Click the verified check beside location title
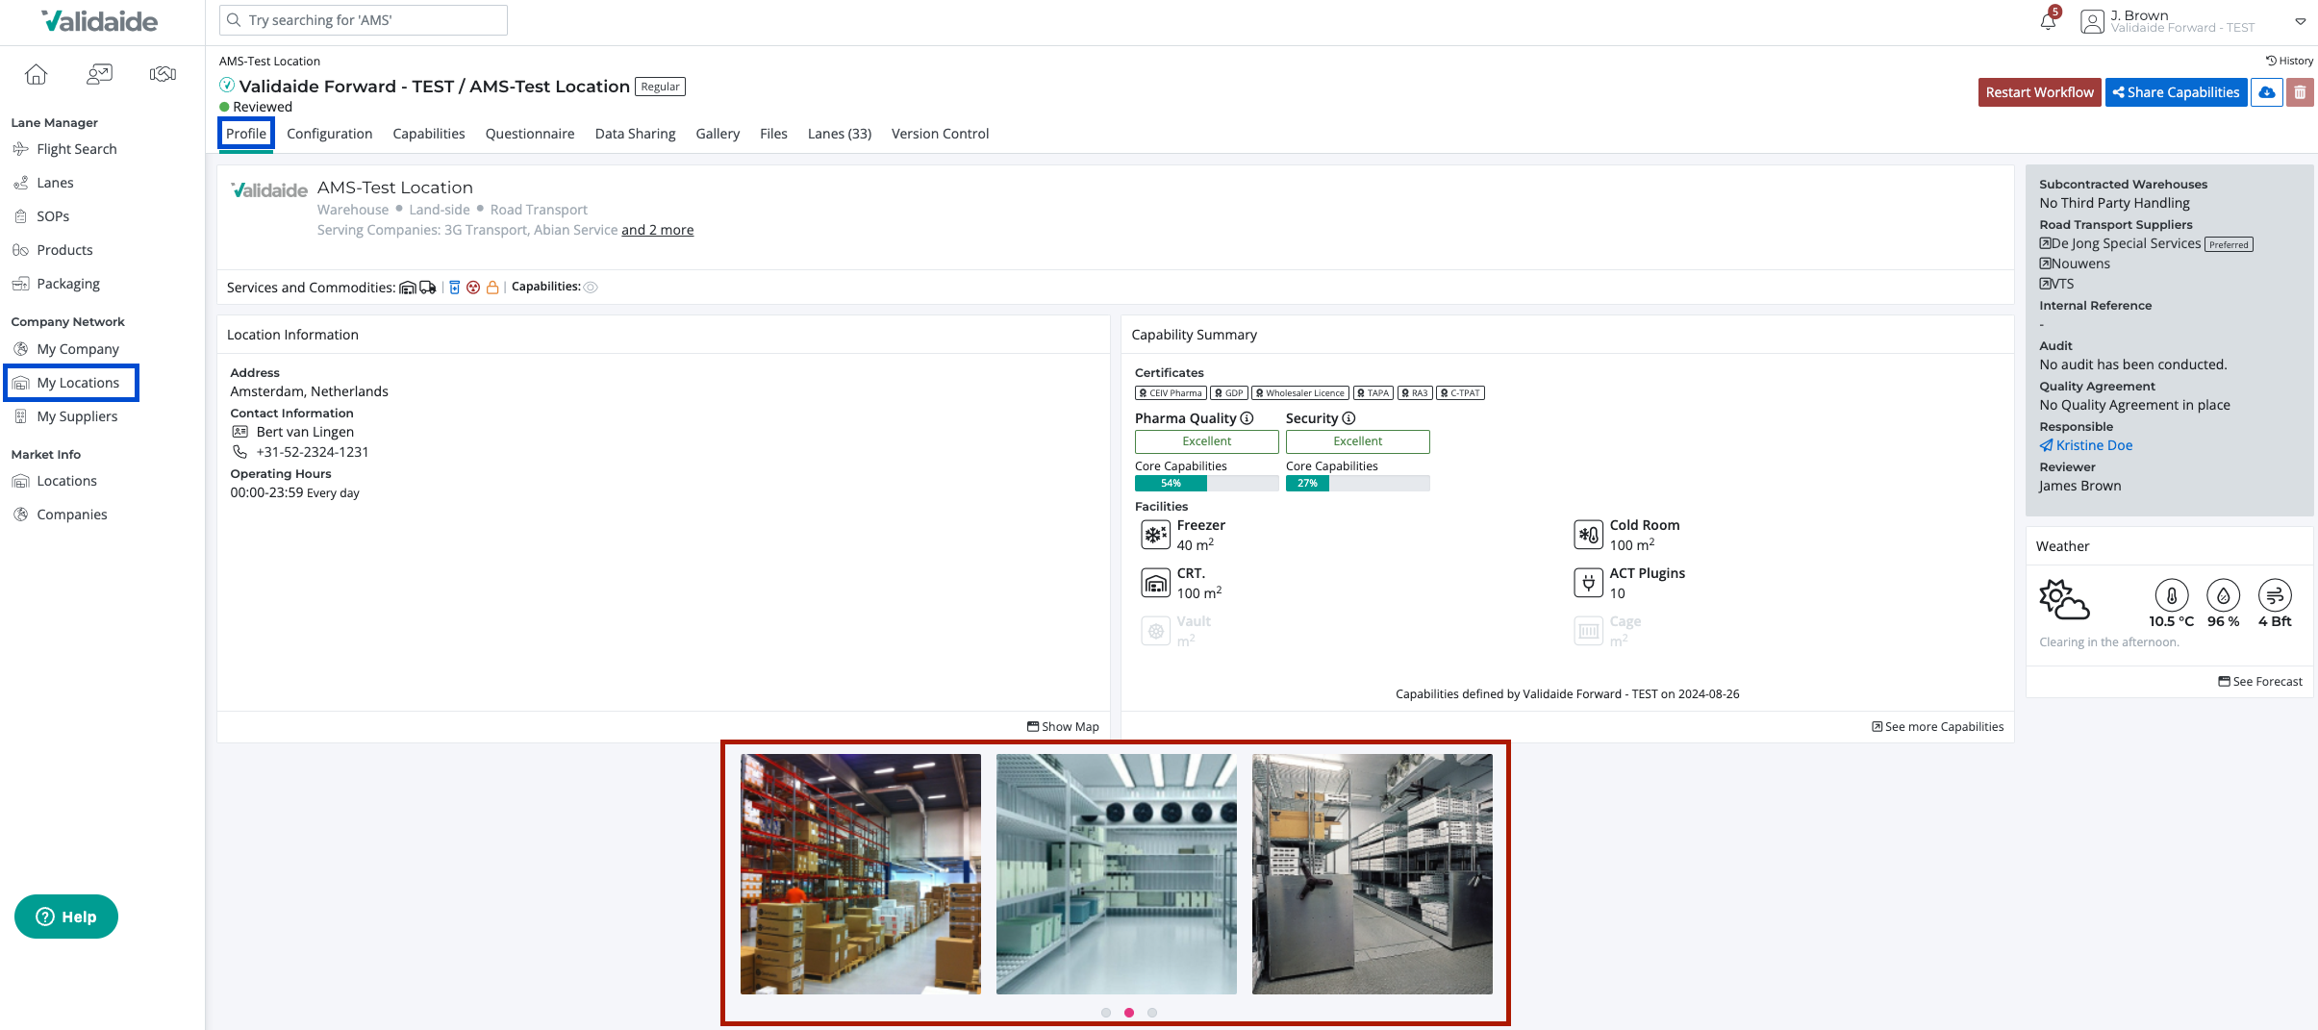This screenshot has width=2318, height=1030. pos(227,85)
